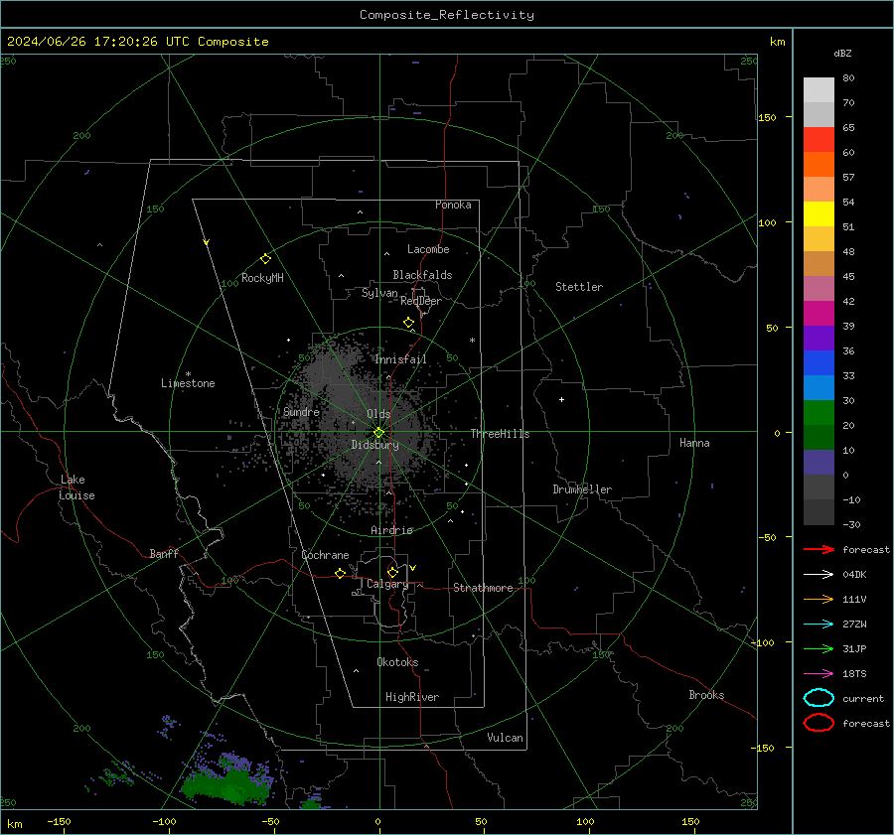Click the white plus marker north of Drumheller
The height and width of the screenshot is (835, 894).
[x=561, y=399]
